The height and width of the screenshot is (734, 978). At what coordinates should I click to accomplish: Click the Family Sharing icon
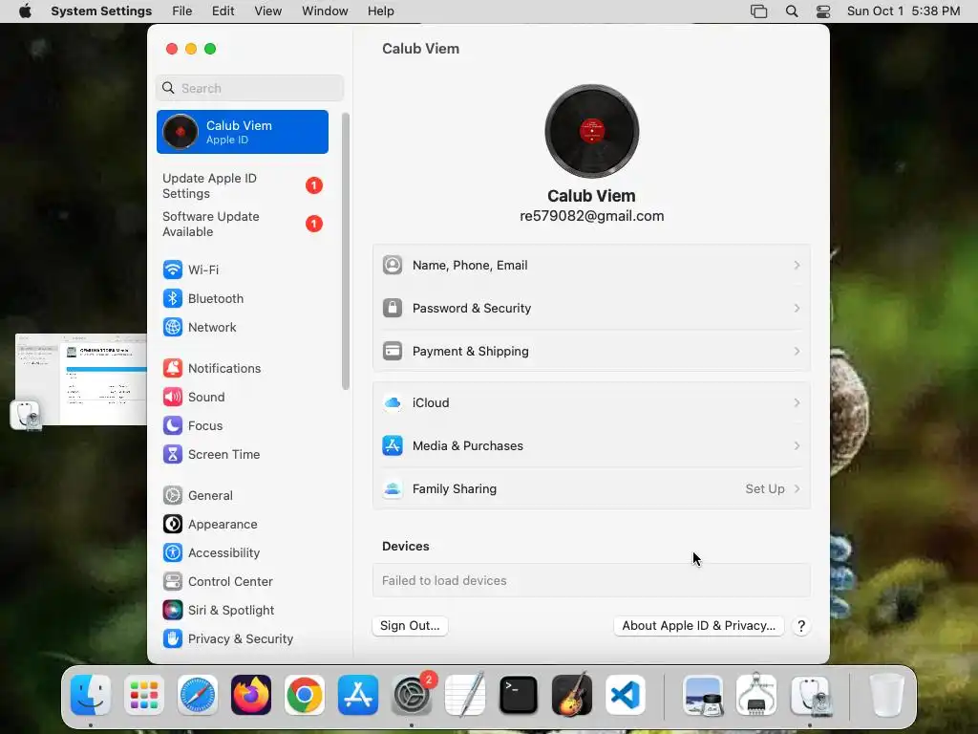pyautogui.click(x=393, y=488)
